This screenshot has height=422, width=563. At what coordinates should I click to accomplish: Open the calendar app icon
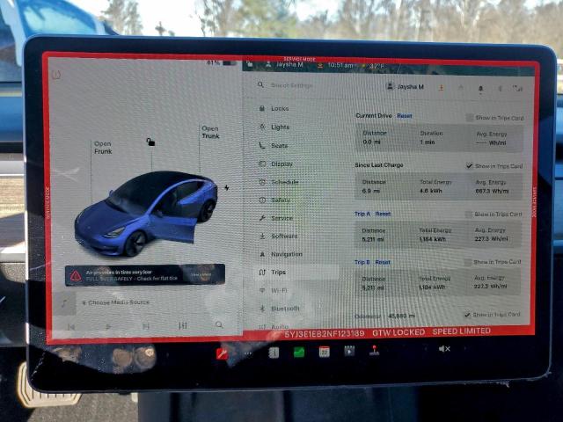pos(325,352)
